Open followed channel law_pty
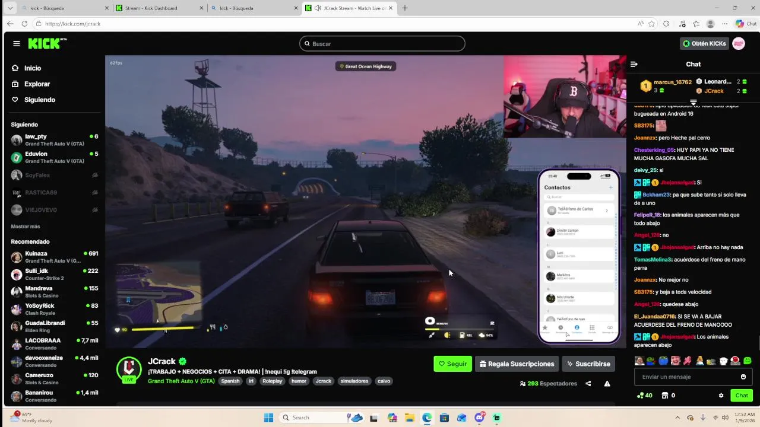760x427 pixels. point(55,140)
